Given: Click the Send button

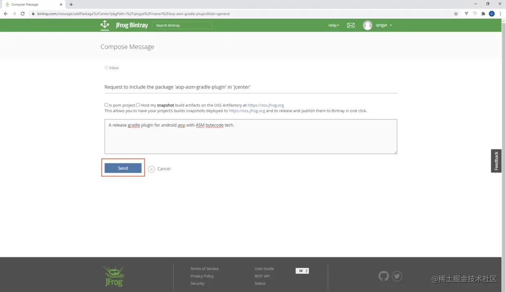Looking at the screenshot, I should coord(123,168).
